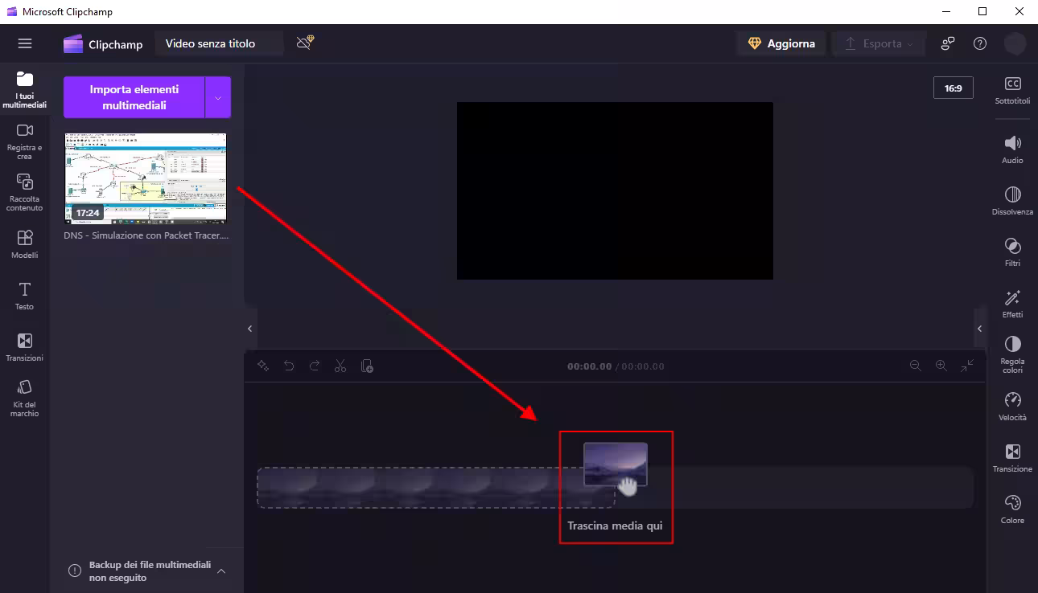Open Raccolta contenuto library
Viewport: 1038px width, 593px height.
click(25, 192)
